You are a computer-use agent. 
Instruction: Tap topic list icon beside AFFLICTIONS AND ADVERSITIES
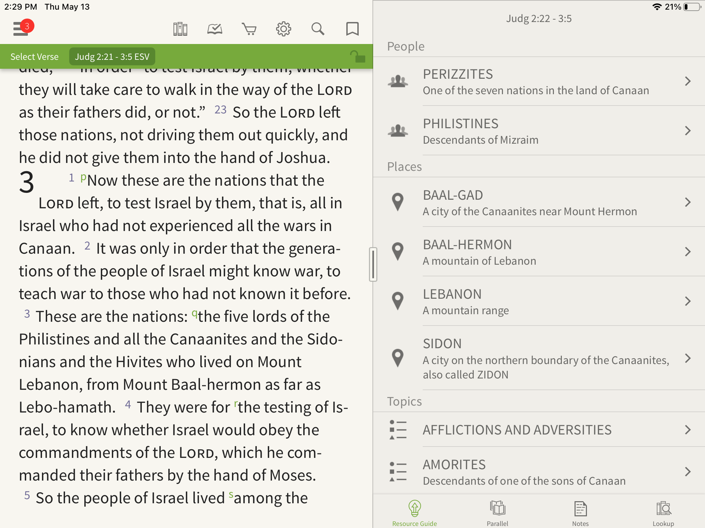[x=398, y=430]
